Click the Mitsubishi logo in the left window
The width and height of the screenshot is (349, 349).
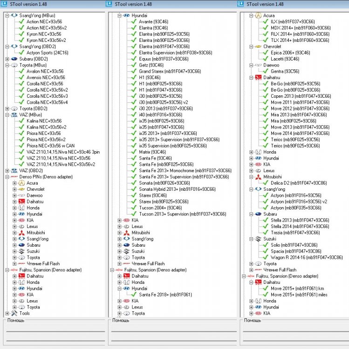click(x=21, y=233)
